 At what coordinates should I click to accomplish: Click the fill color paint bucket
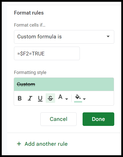tap(78, 97)
